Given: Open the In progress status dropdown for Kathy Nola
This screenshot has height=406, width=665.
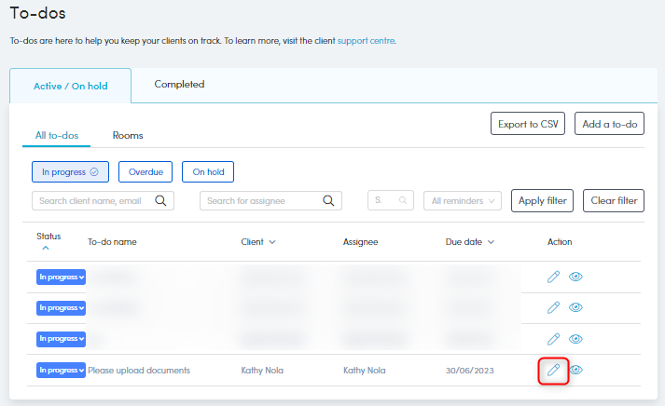Looking at the screenshot, I should (x=61, y=371).
